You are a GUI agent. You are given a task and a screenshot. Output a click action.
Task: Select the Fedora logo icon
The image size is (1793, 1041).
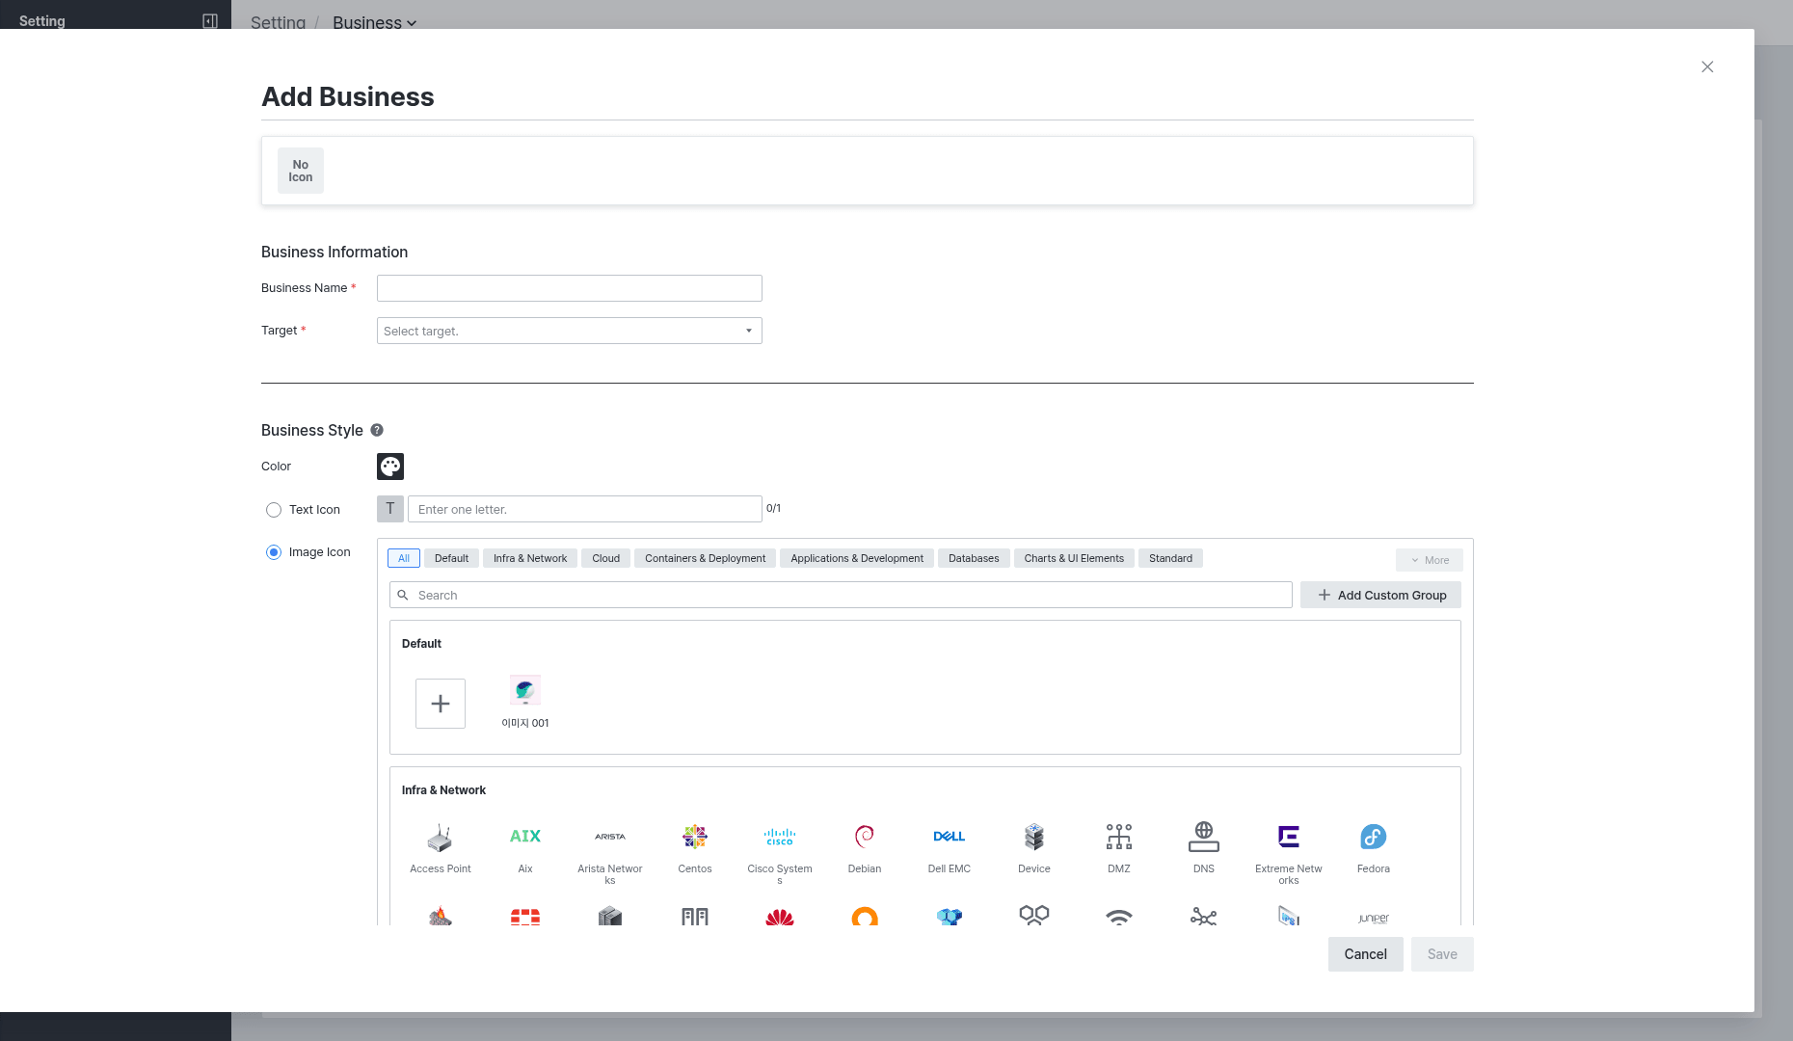(1374, 837)
